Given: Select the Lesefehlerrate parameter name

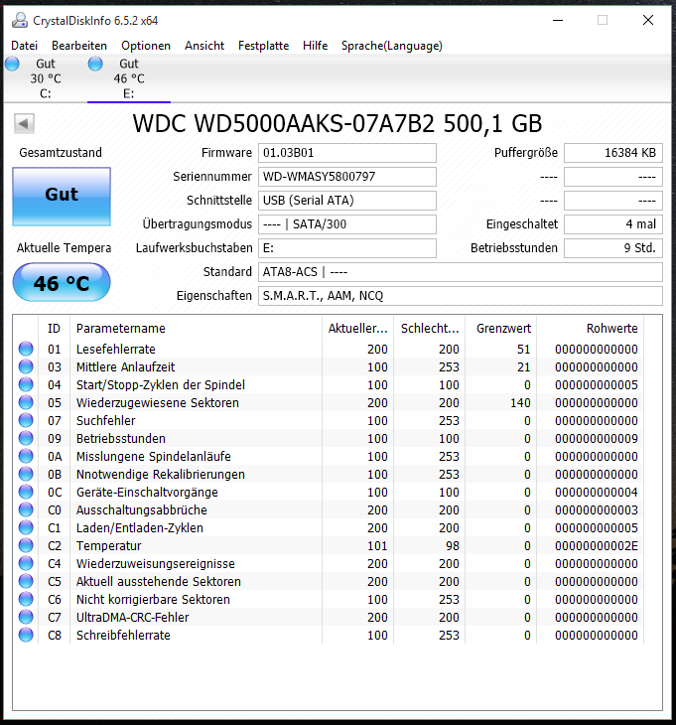Looking at the screenshot, I should click(115, 349).
